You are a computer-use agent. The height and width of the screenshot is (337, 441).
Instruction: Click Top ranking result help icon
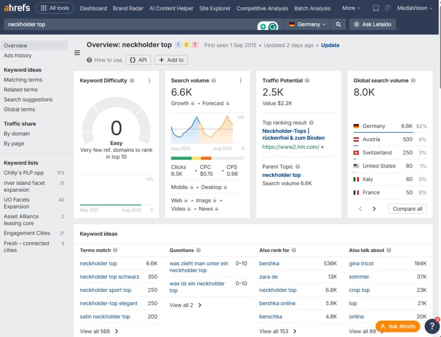tap(311, 123)
